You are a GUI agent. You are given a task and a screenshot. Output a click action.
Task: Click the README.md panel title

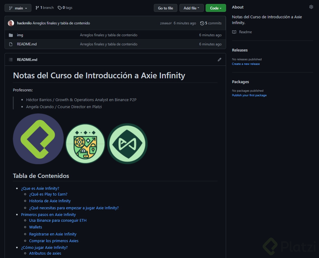(x=27, y=60)
